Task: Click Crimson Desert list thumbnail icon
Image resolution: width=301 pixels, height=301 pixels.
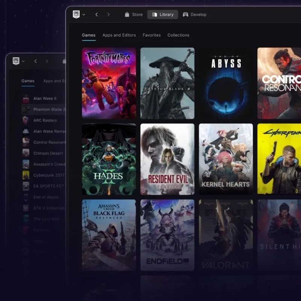Action: 26,153
